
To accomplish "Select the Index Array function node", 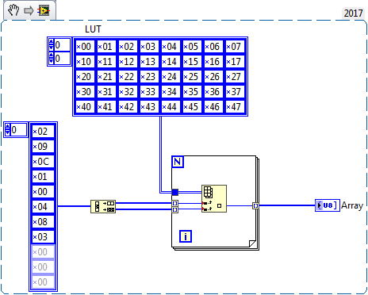I will [214, 198].
